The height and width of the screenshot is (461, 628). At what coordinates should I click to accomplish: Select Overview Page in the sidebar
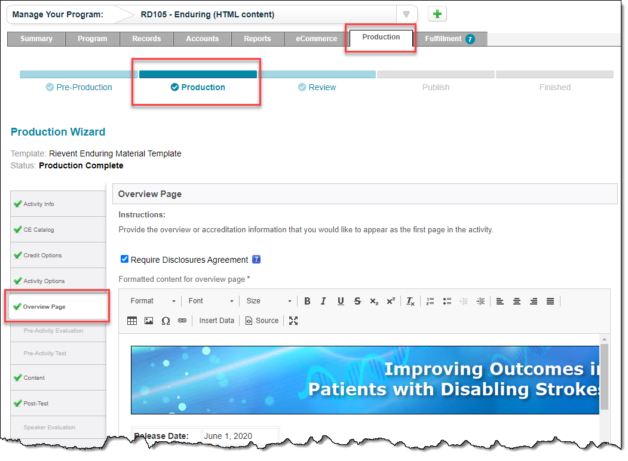58,306
